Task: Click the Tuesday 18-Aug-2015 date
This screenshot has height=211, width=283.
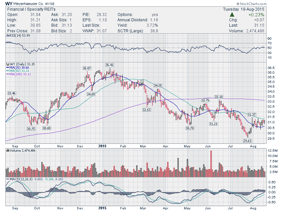Action: tap(243, 9)
